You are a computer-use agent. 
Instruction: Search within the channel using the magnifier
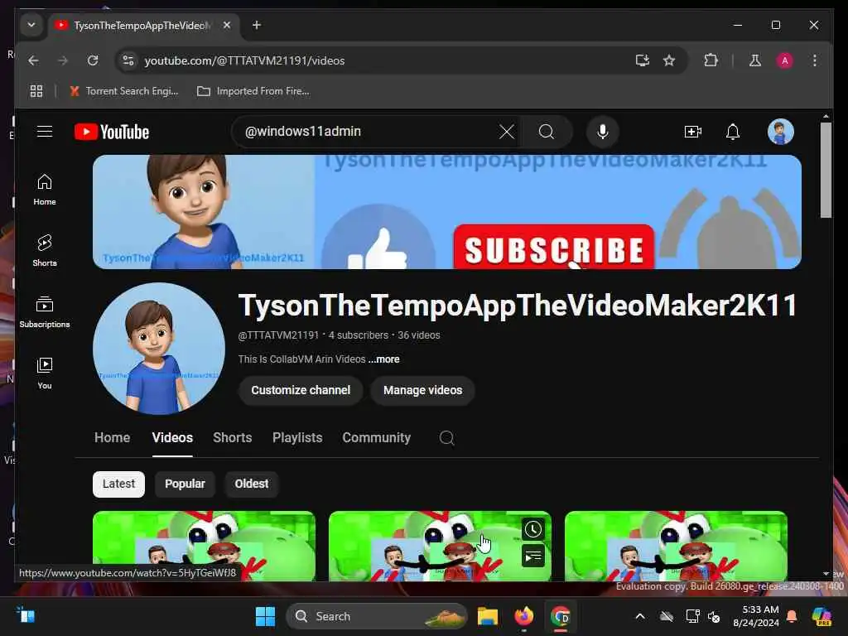click(446, 437)
